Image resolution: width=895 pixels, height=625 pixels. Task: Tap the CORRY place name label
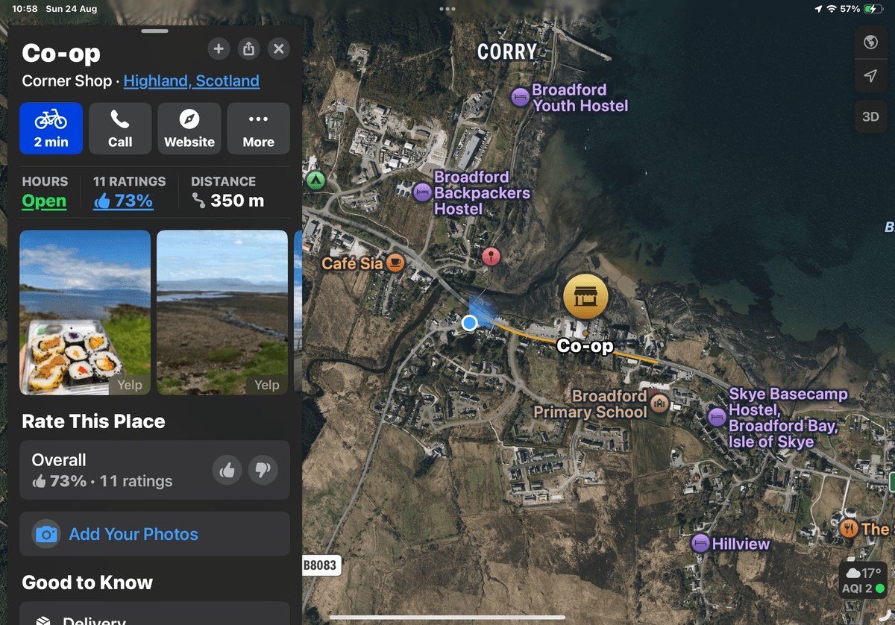pos(507,51)
